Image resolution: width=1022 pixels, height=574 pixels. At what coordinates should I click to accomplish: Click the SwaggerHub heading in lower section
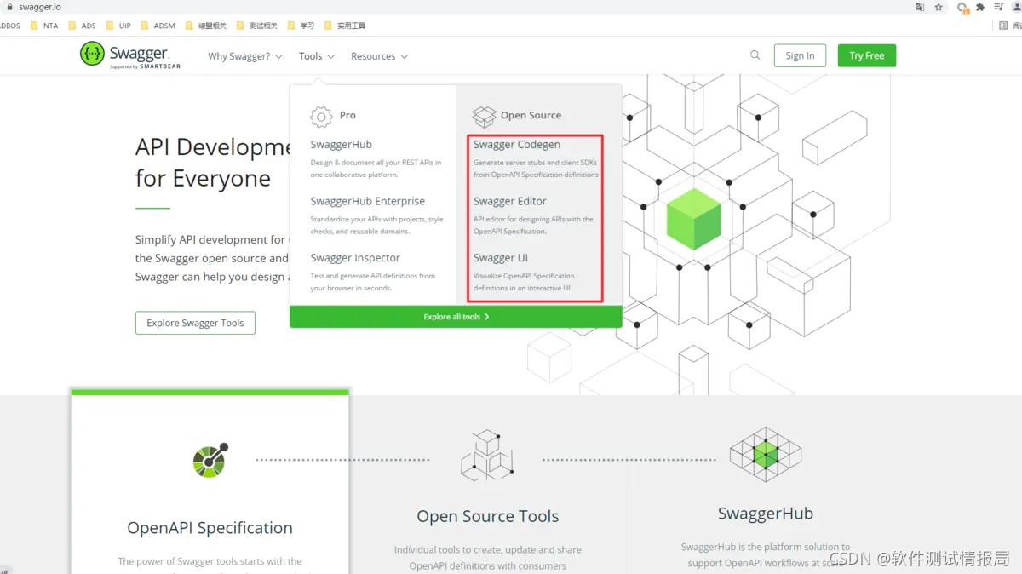[765, 514]
